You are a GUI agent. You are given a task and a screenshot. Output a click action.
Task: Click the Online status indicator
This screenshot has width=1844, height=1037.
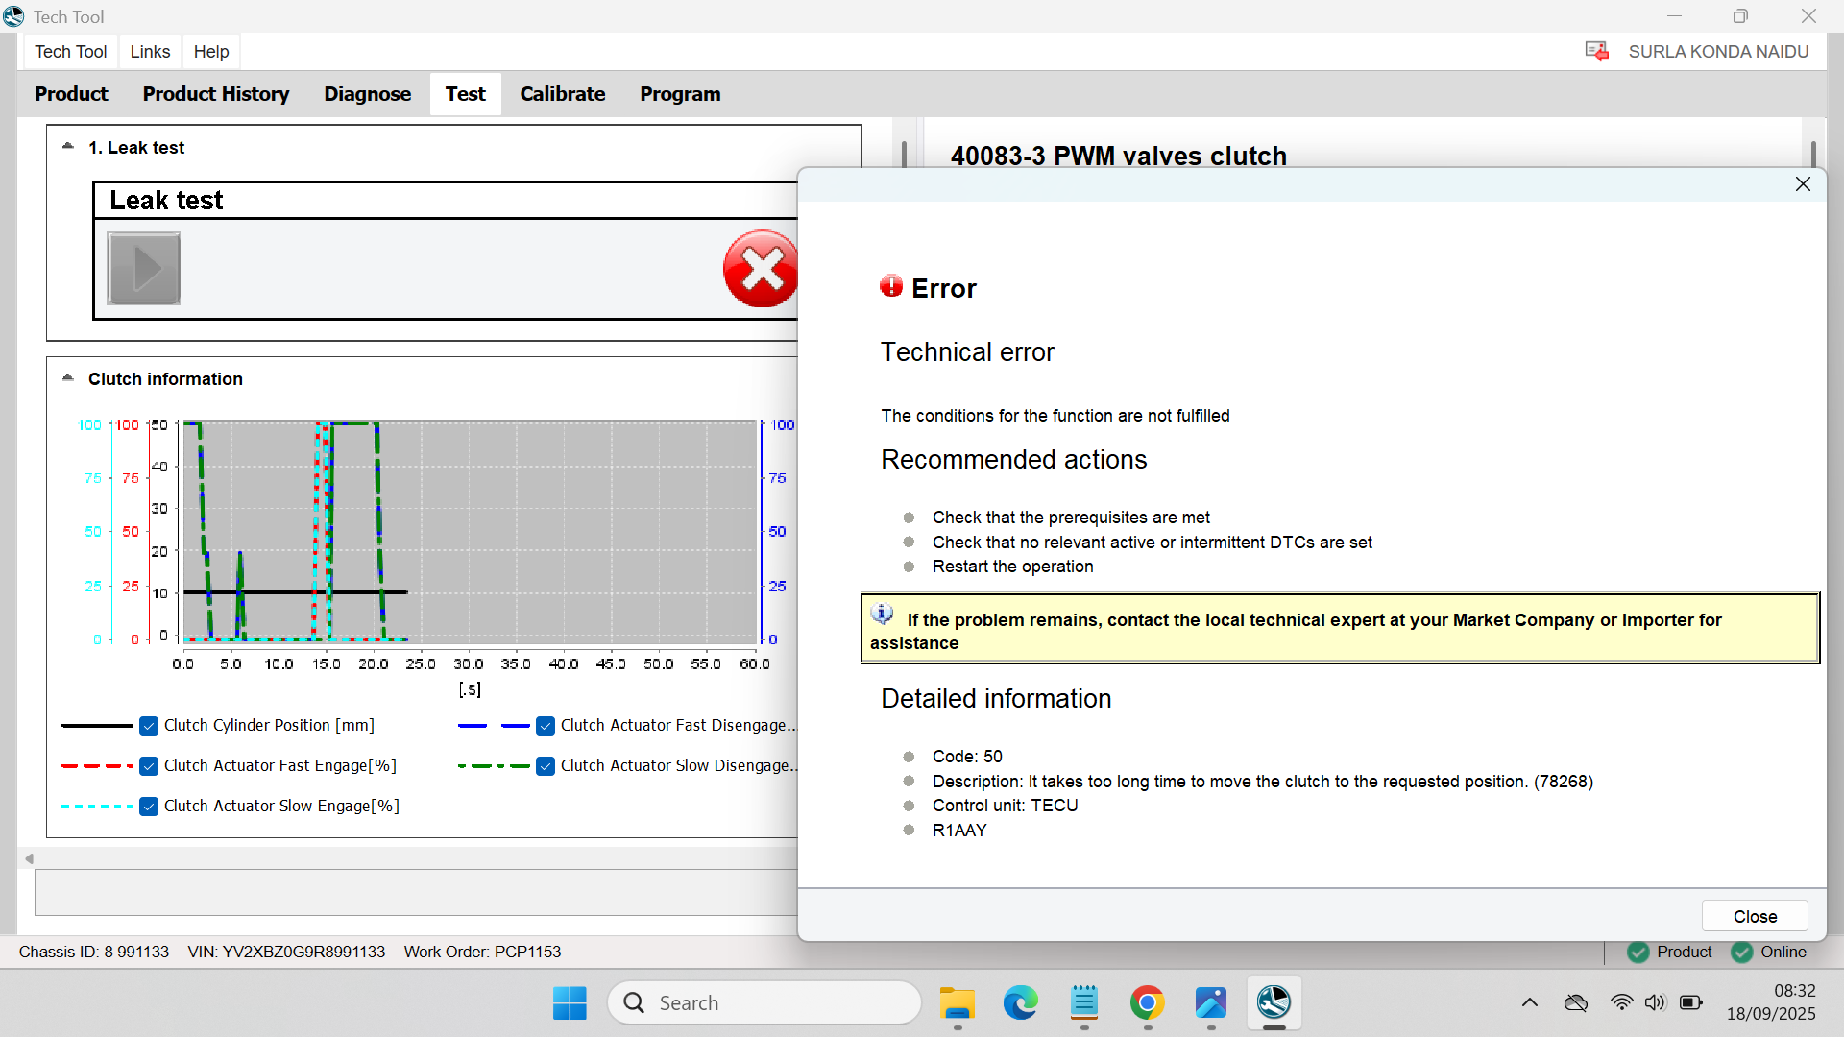coord(1769,952)
